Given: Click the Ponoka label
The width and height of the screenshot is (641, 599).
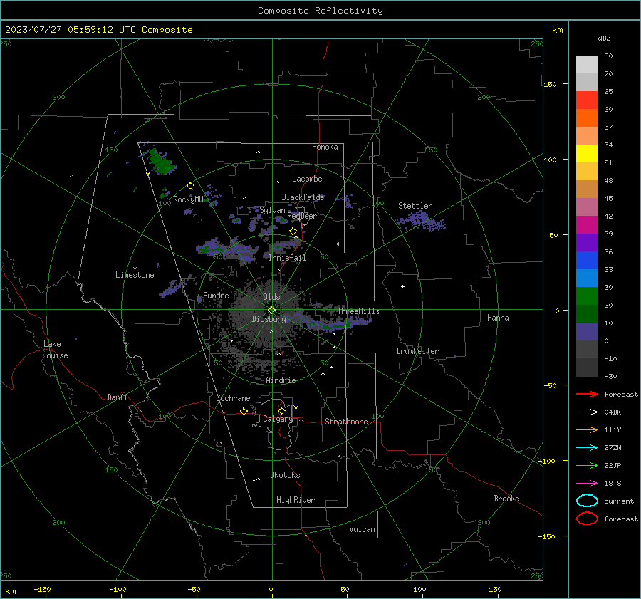Looking at the screenshot, I should pyautogui.click(x=325, y=147).
